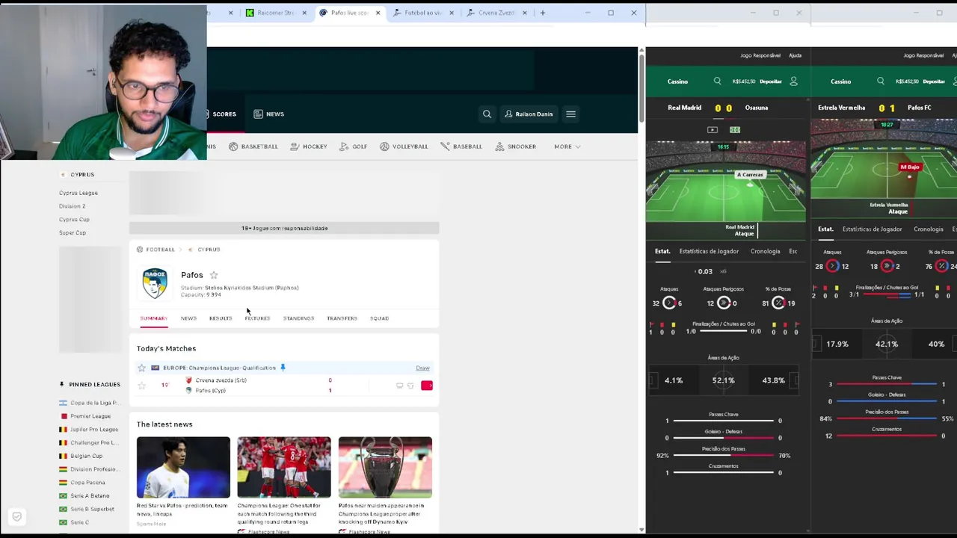Open search in Real Madrid betting window

tap(717, 81)
